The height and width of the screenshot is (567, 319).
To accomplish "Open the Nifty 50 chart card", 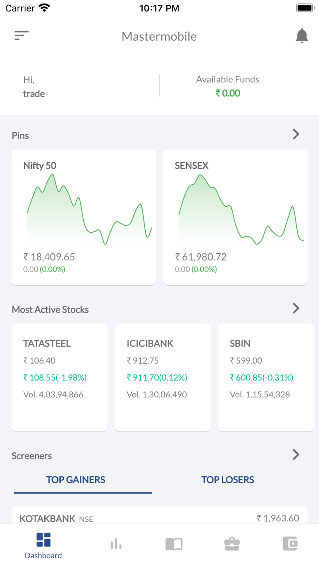I will tap(83, 217).
